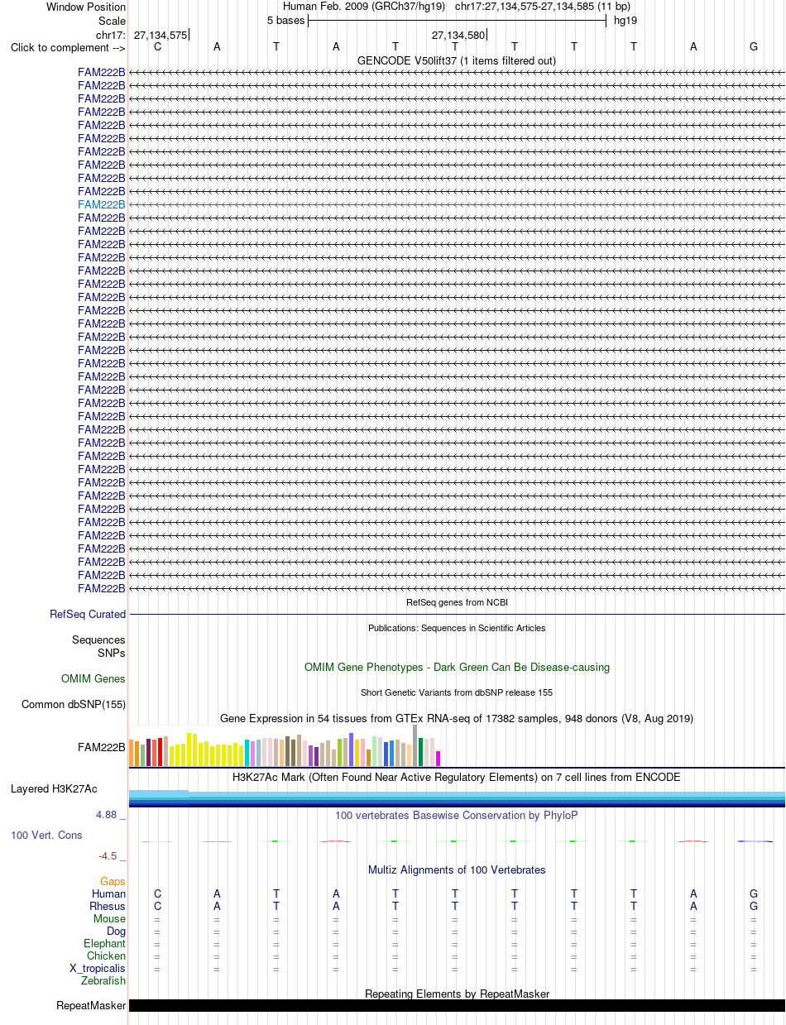This screenshot has height=1025, width=786.
Task: Click the Sequences label under Publications
Action: 98,640
